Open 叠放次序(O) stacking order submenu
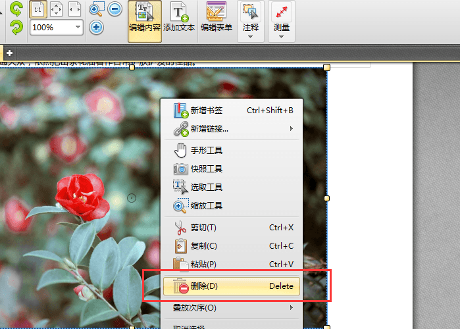460x329 pixels. click(x=232, y=308)
